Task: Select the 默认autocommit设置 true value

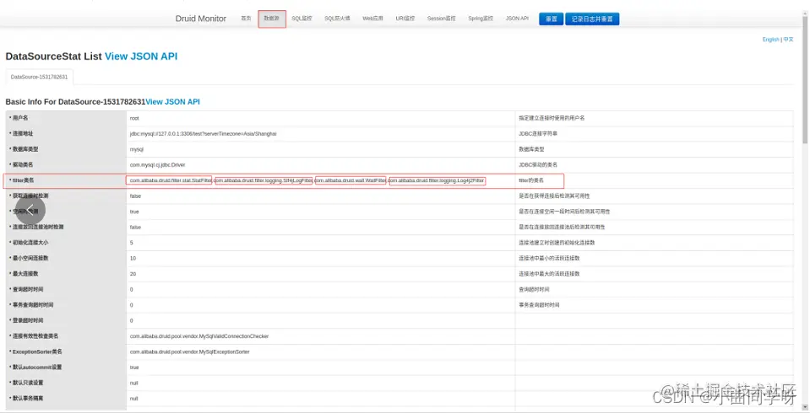Action: 134,367
